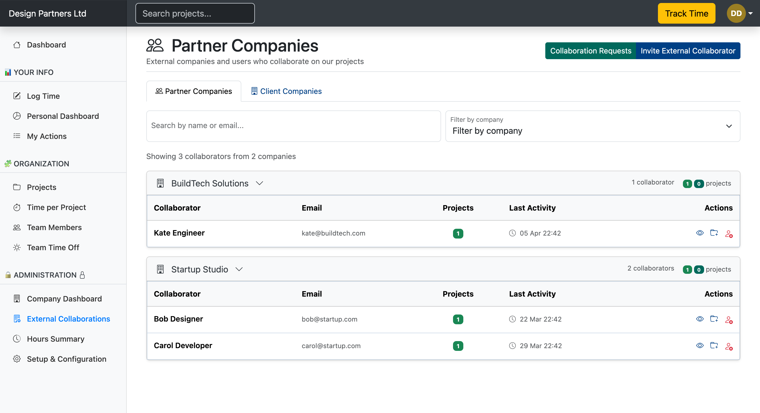Click the Hours Summary clock icon
The height and width of the screenshot is (413, 760).
click(x=17, y=339)
